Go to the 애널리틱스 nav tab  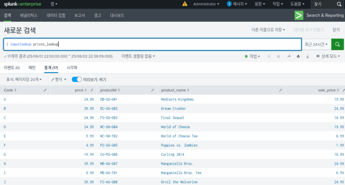(29, 15)
